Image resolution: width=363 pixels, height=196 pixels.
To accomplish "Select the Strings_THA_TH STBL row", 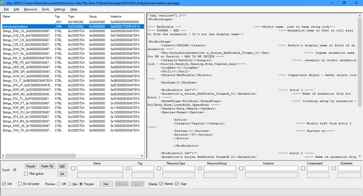I will 73,130.
